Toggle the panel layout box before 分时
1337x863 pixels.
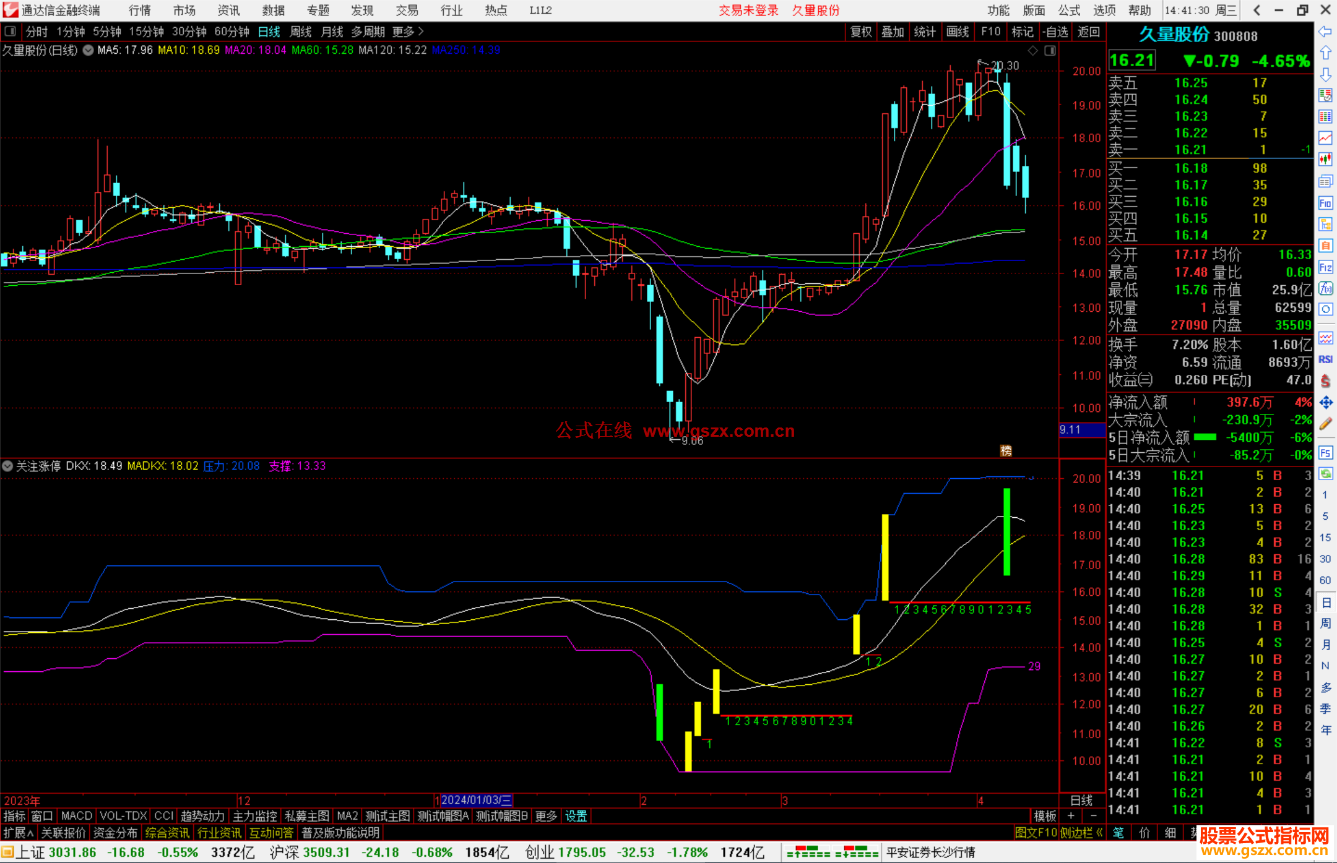point(10,32)
